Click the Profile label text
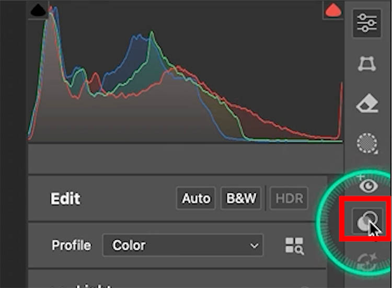Viewport: 392px width, 288px height. tap(71, 245)
